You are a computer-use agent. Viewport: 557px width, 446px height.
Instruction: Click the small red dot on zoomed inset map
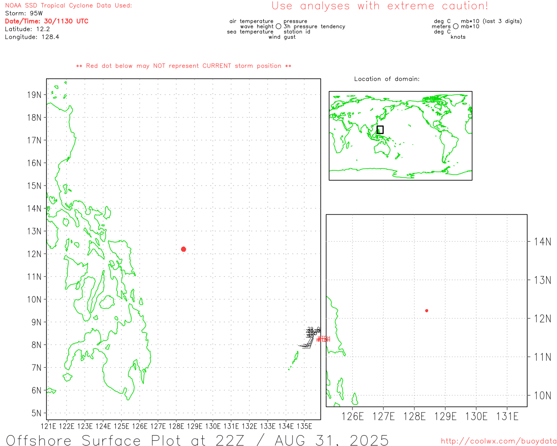click(426, 311)
